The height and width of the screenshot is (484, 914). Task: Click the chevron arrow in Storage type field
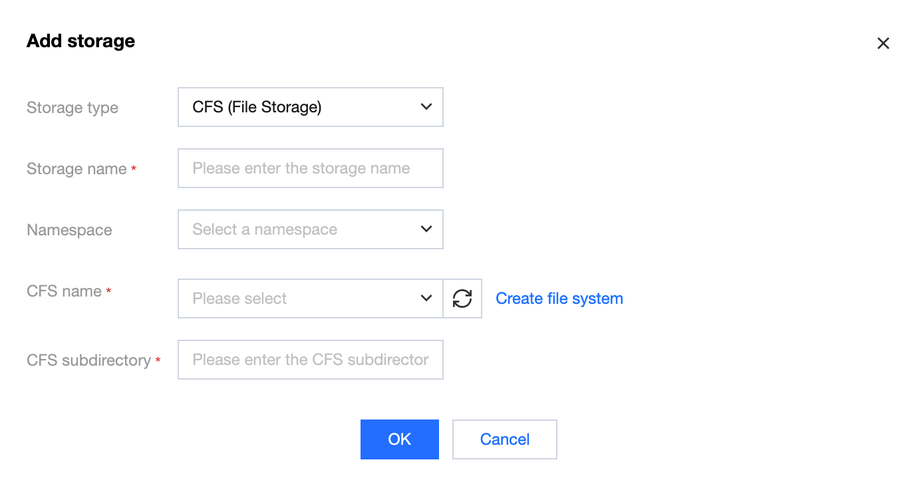click(426, 107)
